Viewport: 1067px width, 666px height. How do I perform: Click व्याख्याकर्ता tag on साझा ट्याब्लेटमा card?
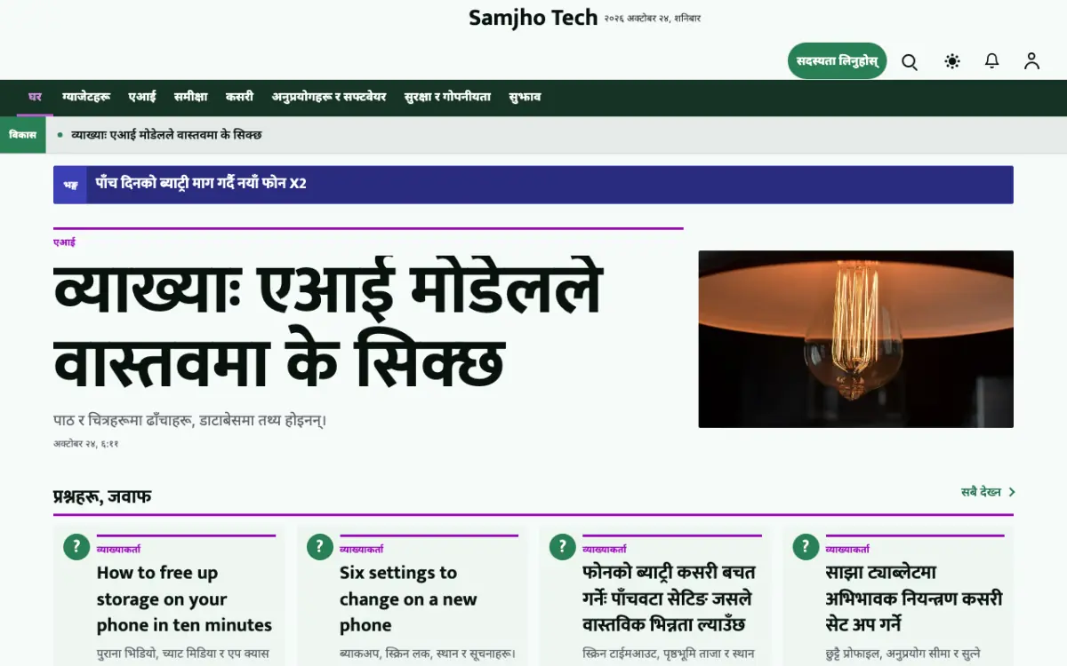(x=847, y=550)
